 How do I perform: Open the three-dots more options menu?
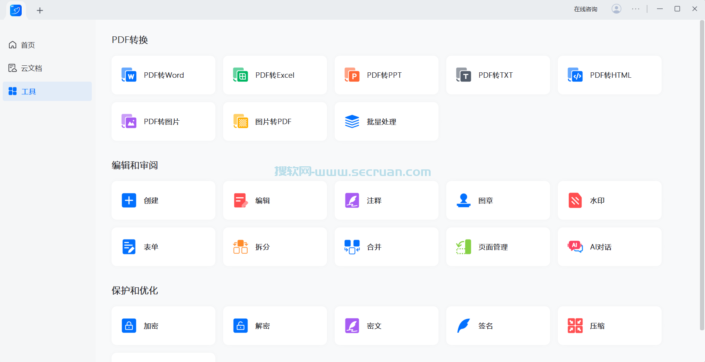636,9
